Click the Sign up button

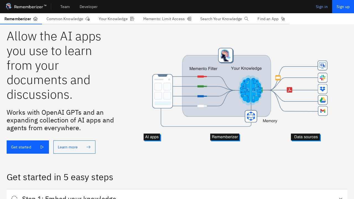click(x=343, y=7)
